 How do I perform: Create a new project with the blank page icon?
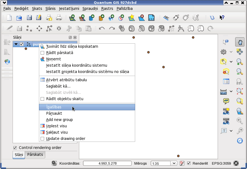[9, 18]
